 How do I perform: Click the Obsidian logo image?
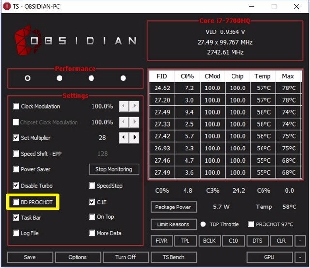click(75, 40)
